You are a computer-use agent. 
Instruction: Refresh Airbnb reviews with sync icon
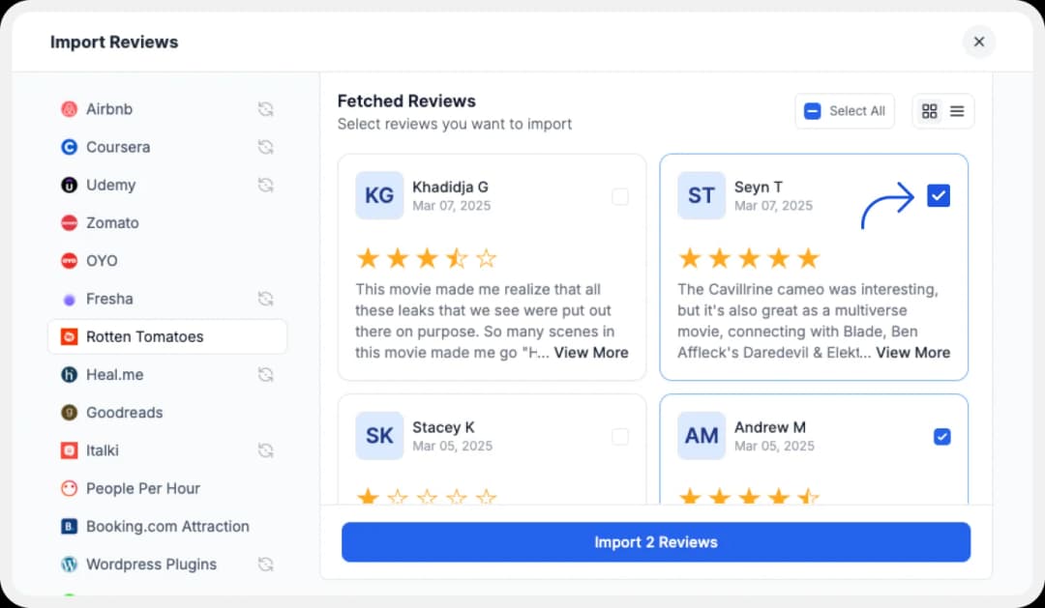coord(266,109)
